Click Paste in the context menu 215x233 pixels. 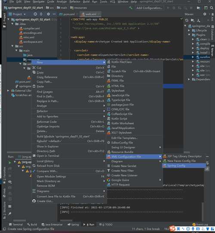click(69, 87)
